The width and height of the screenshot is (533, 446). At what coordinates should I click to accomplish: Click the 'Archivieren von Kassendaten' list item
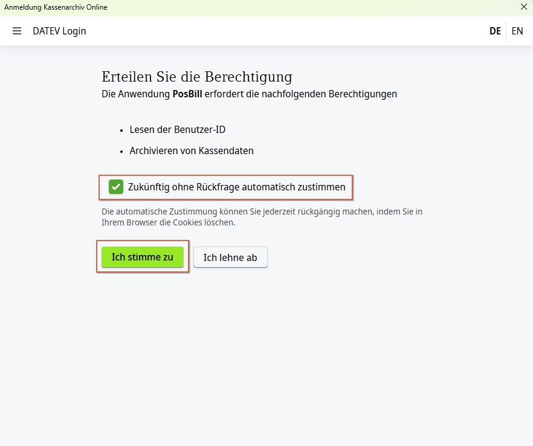coord(192,150)
